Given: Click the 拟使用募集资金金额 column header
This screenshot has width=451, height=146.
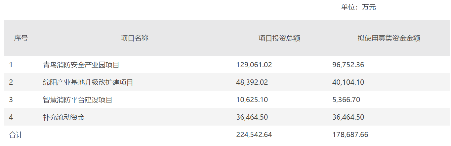Looking at the screenshot, I should (x=389, y=38).
